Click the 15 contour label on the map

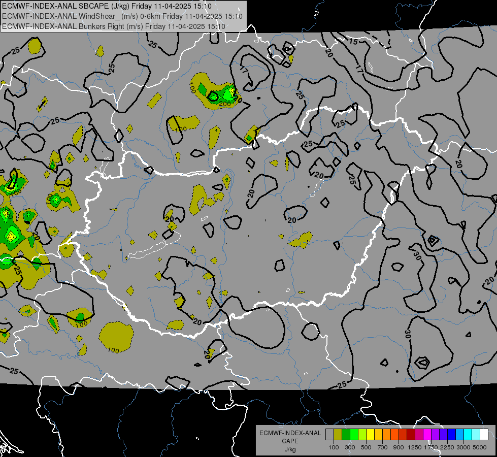pos(353,41)
